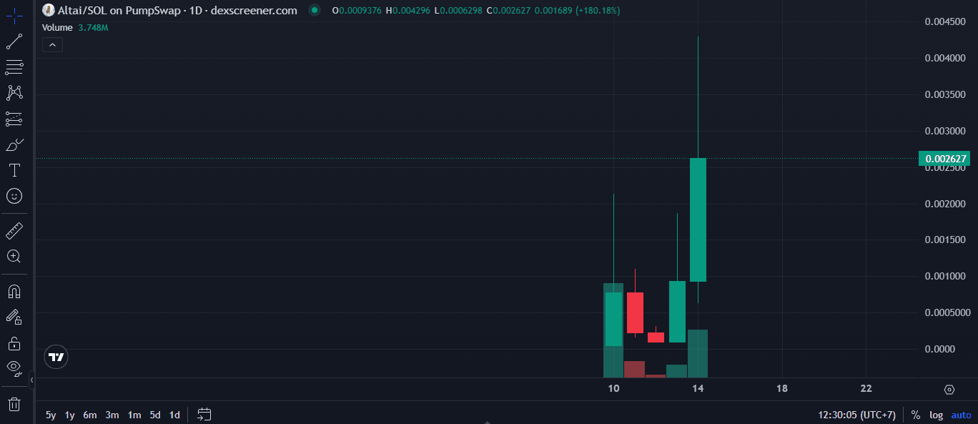
Task: Activate the zoom in tool
Action: click(14, 256)
